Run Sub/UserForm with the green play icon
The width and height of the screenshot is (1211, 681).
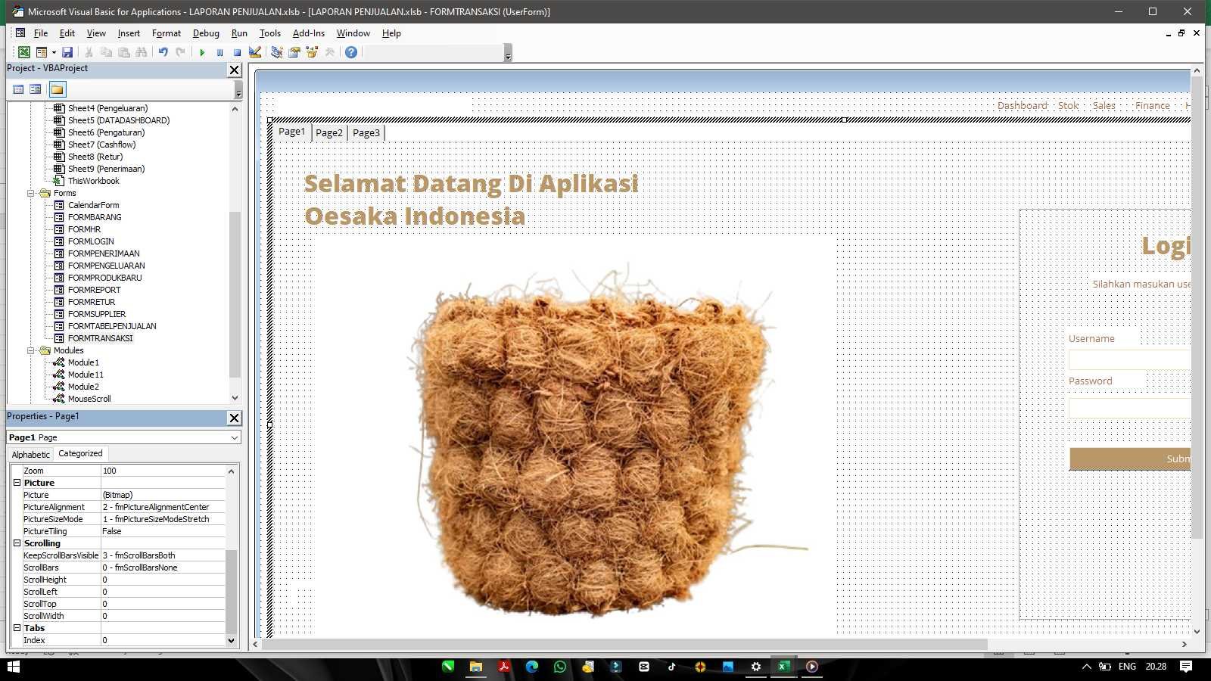click(202, 52)
